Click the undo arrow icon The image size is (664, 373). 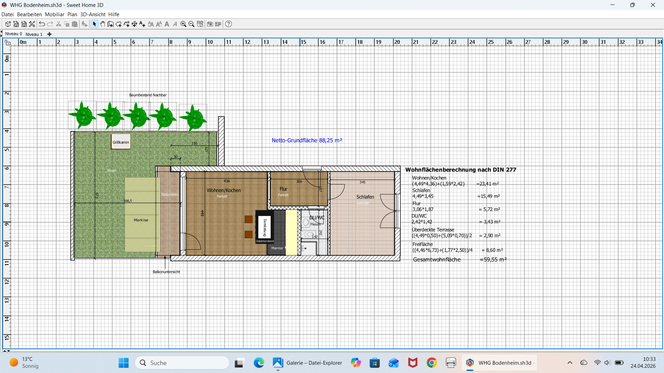click(x=42, y=24)
